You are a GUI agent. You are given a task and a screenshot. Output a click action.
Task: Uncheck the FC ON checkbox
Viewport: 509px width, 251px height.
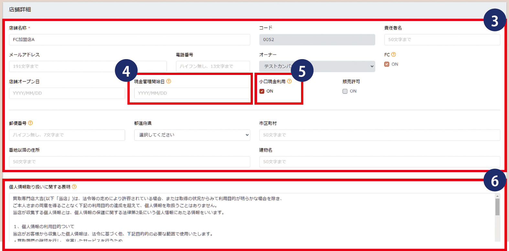(x=387, y=64)
